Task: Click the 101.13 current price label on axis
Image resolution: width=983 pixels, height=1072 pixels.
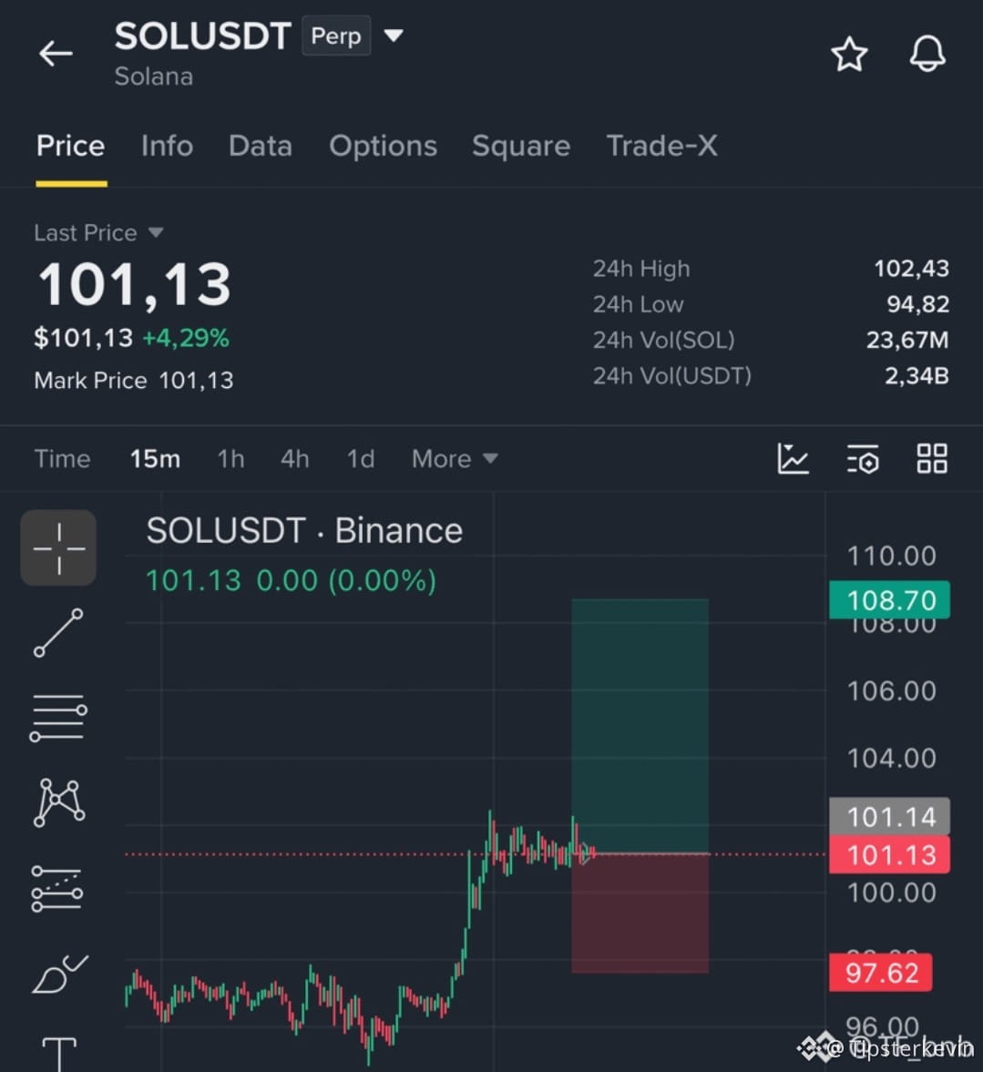Action: [x=889, y=854]
